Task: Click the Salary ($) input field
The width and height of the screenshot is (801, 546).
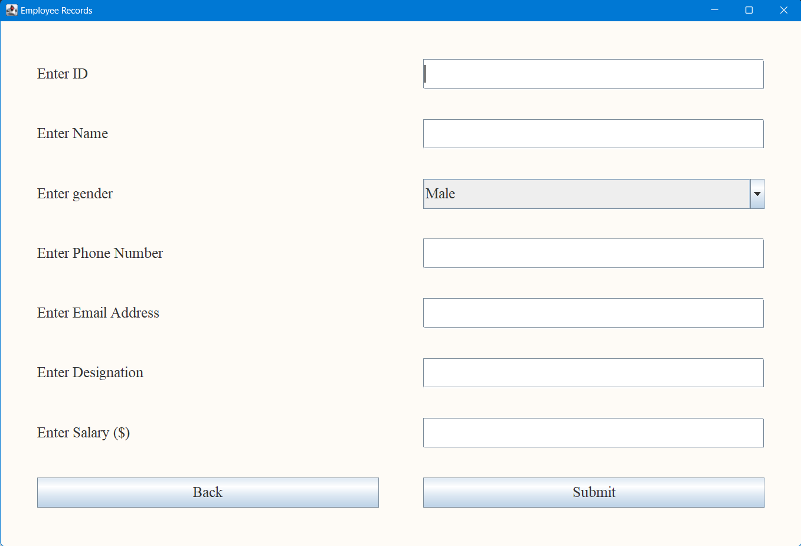Action: coord(593,433)
